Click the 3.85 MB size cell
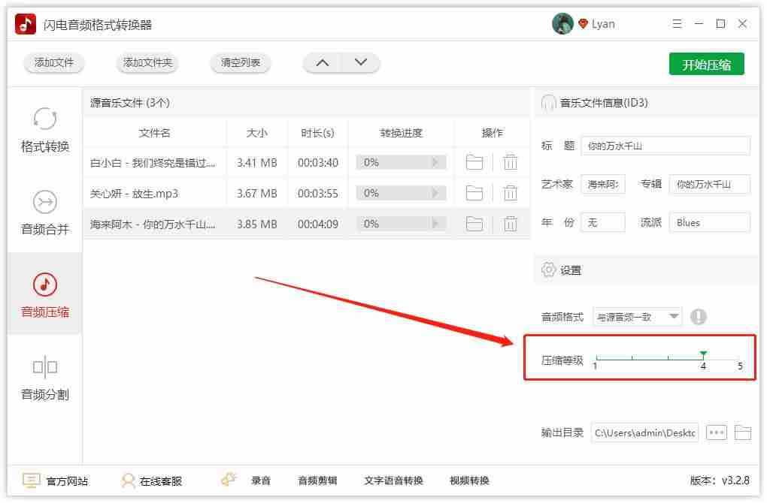767x503 pixels. [x=257, y=224]
